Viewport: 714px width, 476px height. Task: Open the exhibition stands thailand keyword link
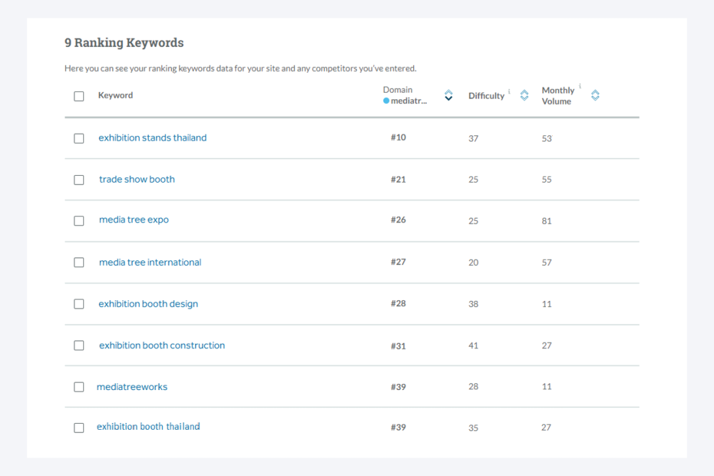(153, 138)
